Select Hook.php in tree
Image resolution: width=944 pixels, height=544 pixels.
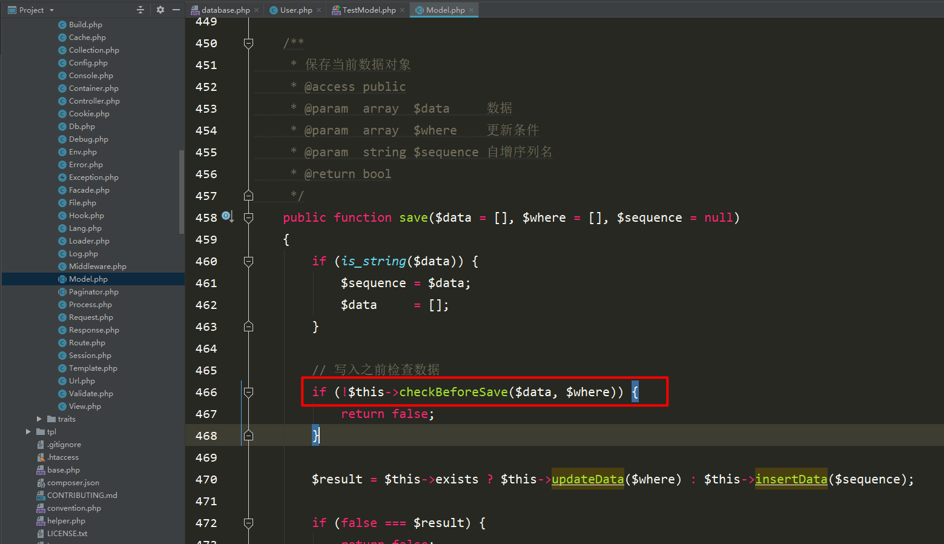click(x=87, y=216)
